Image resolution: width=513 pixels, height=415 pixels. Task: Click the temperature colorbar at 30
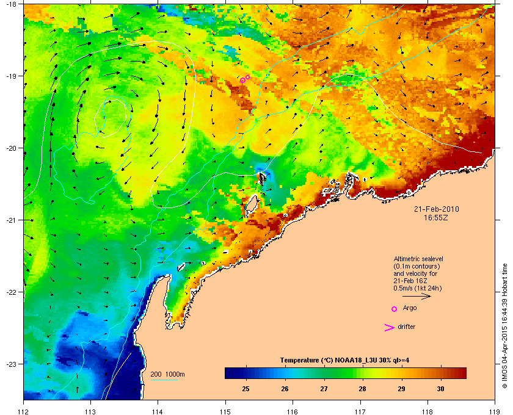coord(440,373)
